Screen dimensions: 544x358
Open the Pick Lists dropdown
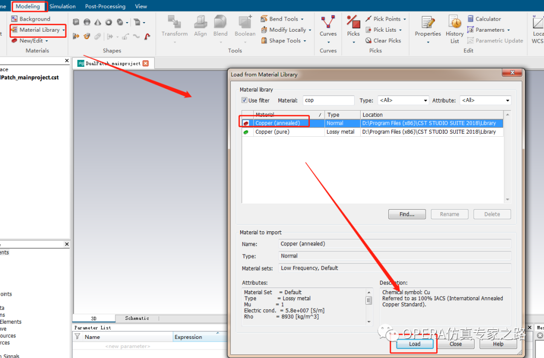(384, 30)
